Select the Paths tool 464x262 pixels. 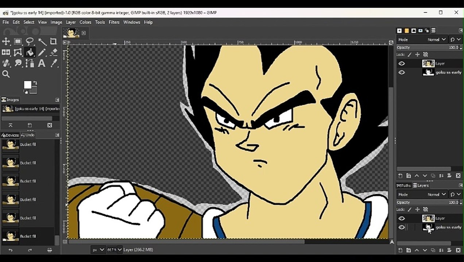point(30,63)
